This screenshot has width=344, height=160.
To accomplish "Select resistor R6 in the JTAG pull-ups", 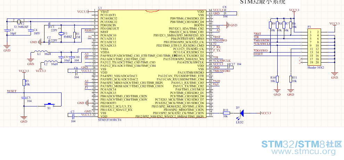I will (x=291, y=25).
